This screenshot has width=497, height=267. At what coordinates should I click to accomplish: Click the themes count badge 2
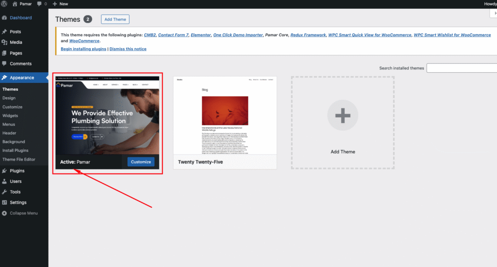click(x=88, y=19)
